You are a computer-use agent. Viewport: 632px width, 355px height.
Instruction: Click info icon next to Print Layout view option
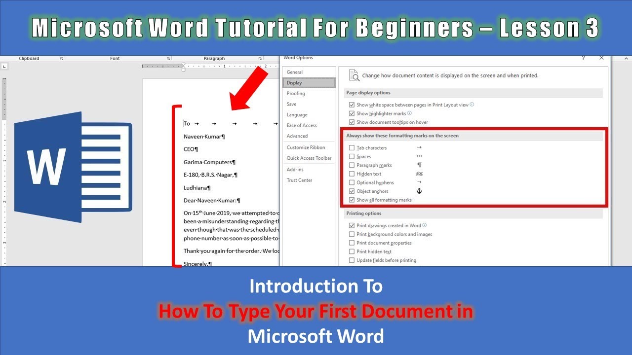point(472,105)
